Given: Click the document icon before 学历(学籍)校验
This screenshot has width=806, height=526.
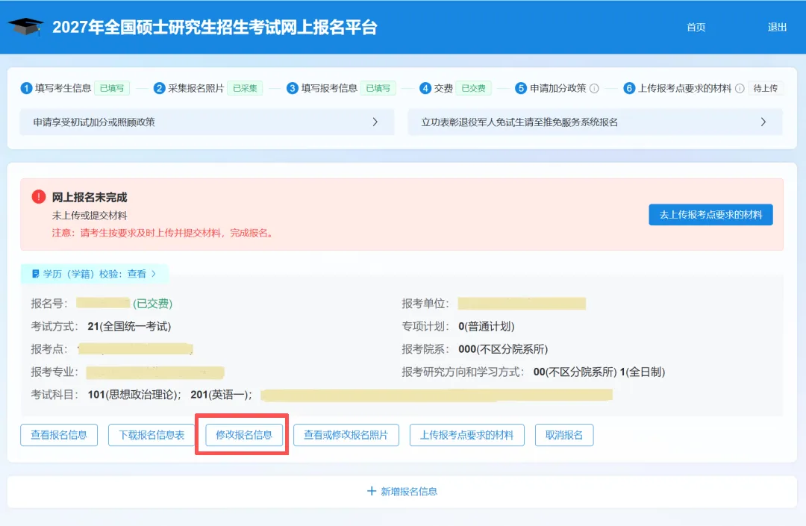Looking at the screenshot, I should pos(36,274).
